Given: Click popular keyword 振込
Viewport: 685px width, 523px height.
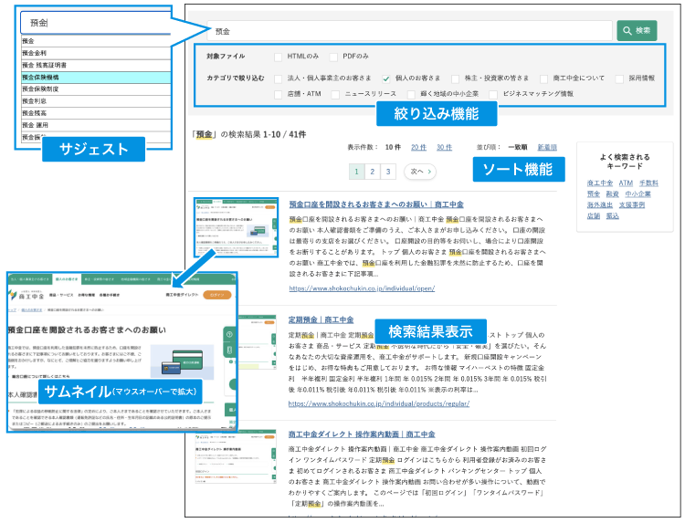Looking at the screenshot, I should (x=613, y=215).
